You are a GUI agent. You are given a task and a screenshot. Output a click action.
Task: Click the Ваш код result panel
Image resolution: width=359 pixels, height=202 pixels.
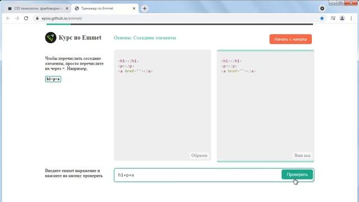[265, 106]
